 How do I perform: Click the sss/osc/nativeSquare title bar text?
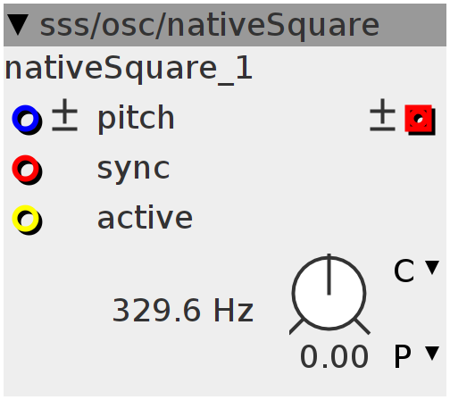[x=210, y=26]
